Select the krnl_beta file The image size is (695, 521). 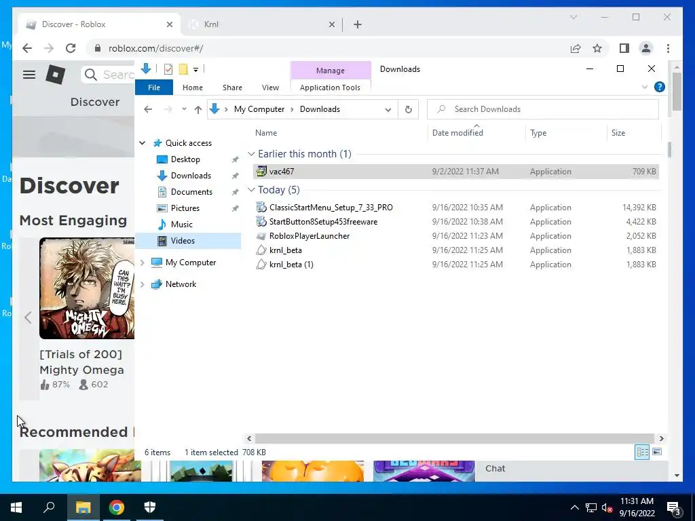click(x=455, y=250)
